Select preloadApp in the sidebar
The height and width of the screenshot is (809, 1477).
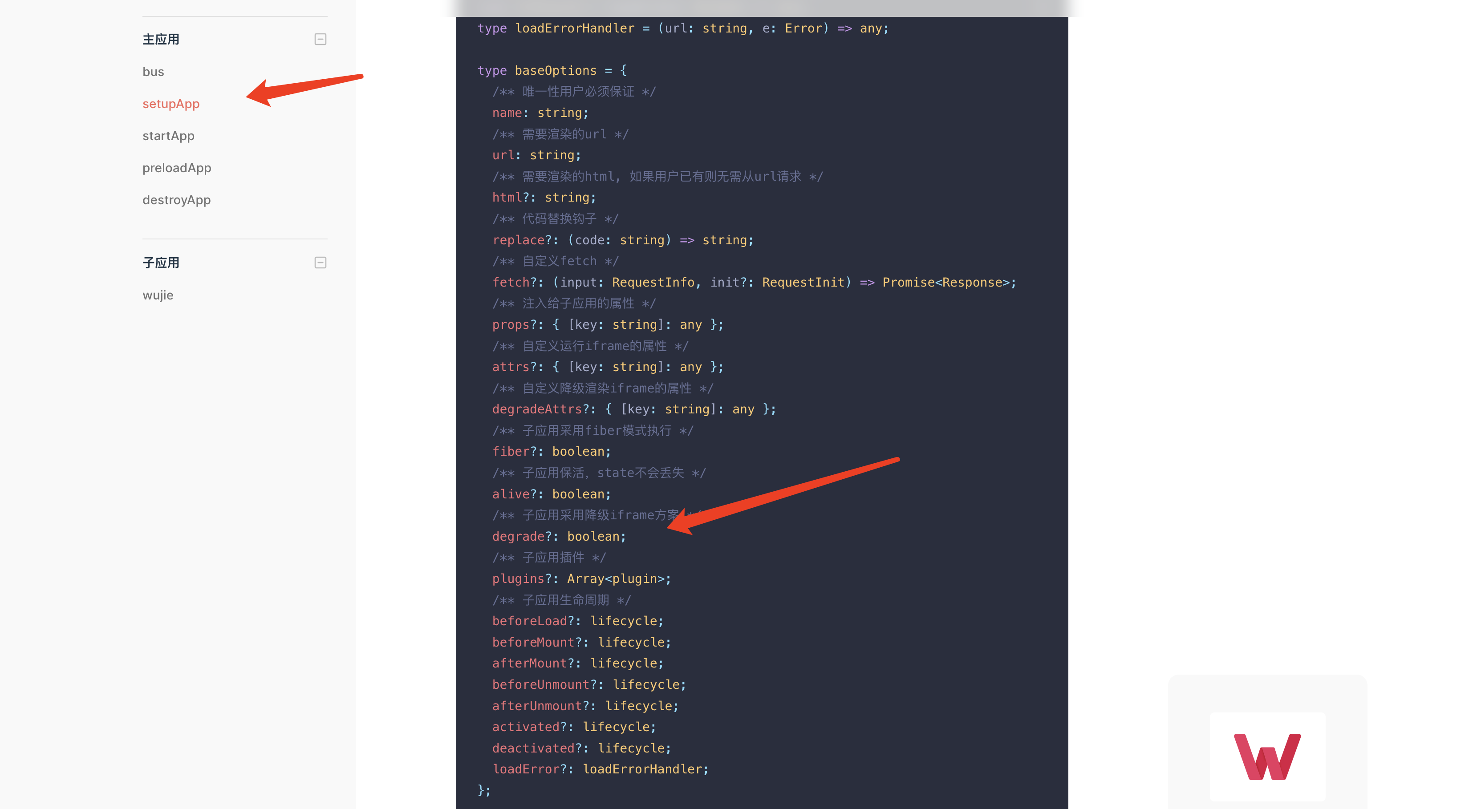pyautogui.click(x=177, y=167)
